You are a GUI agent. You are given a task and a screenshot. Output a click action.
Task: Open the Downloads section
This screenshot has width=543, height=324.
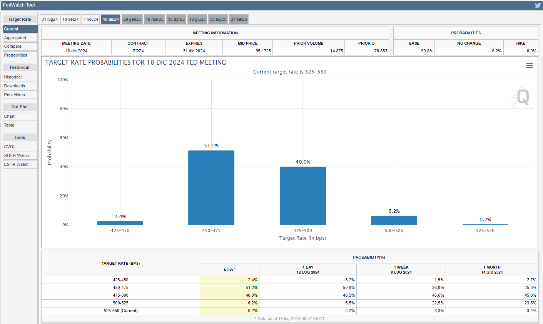click(x=20, y=86)
